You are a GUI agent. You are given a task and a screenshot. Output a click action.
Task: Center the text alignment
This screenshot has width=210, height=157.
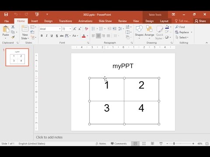coord(98,36)
